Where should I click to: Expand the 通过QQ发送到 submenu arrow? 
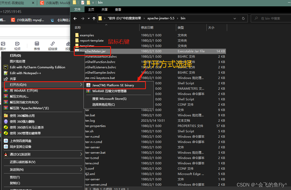point(81,154)
